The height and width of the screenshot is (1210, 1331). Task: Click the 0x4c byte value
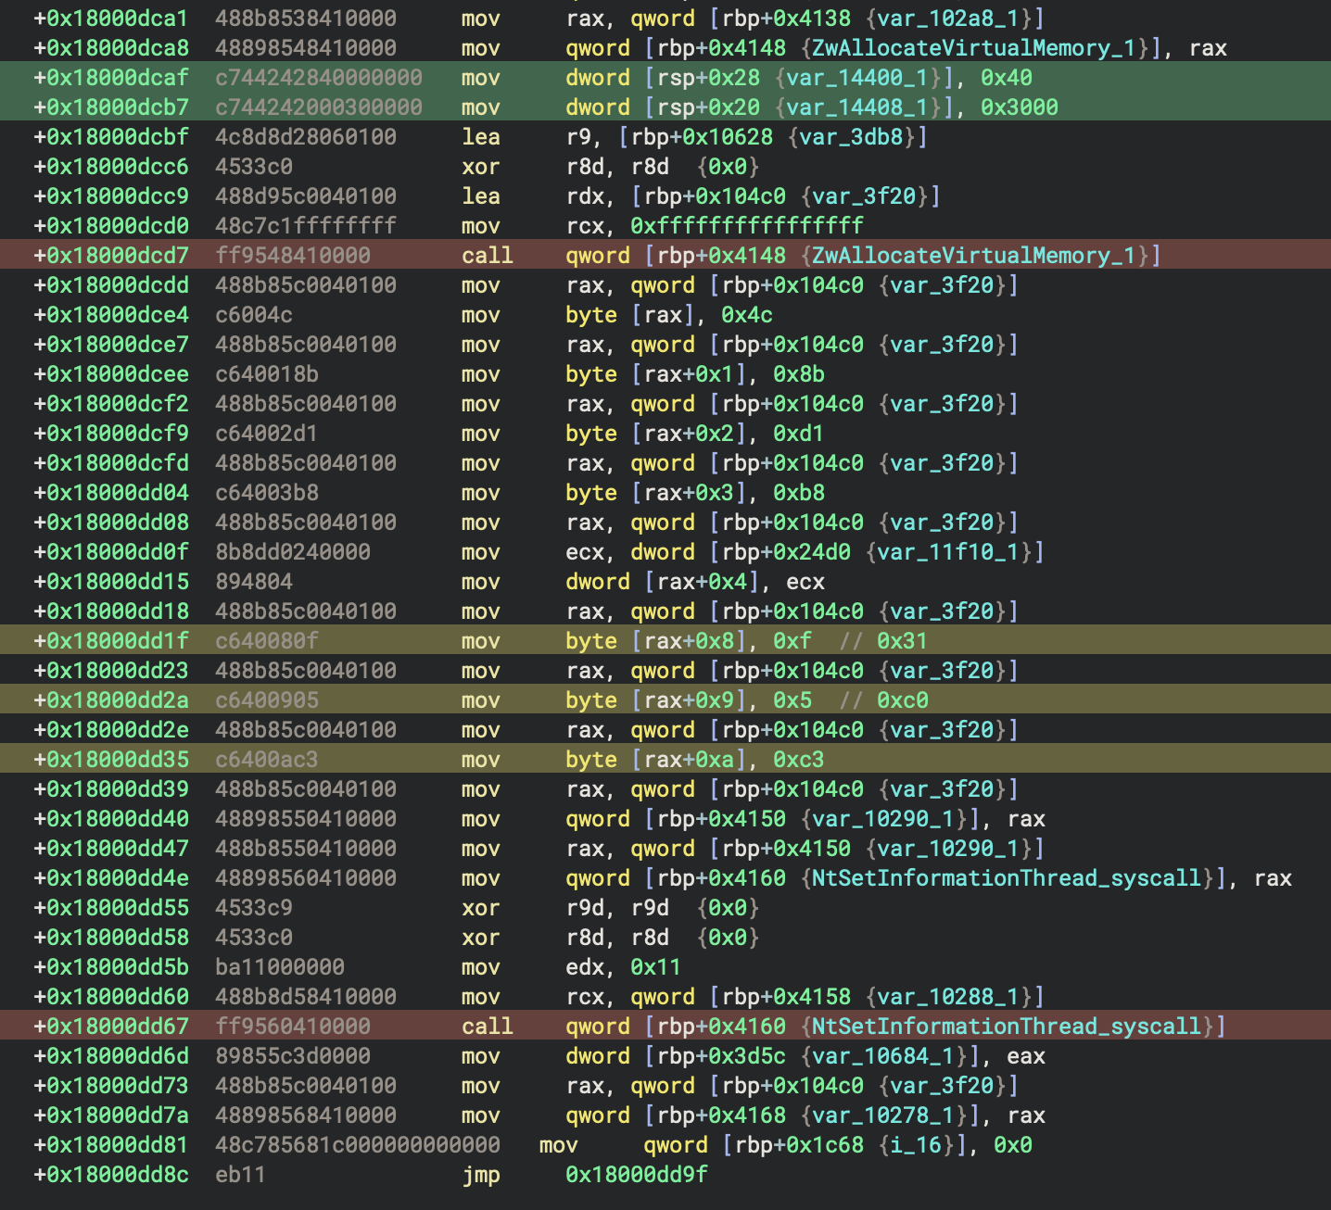pyautogui.click(x=747, y=315)
